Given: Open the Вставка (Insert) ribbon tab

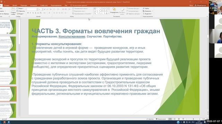Looking at the screenshot, I should coord(7,6).
